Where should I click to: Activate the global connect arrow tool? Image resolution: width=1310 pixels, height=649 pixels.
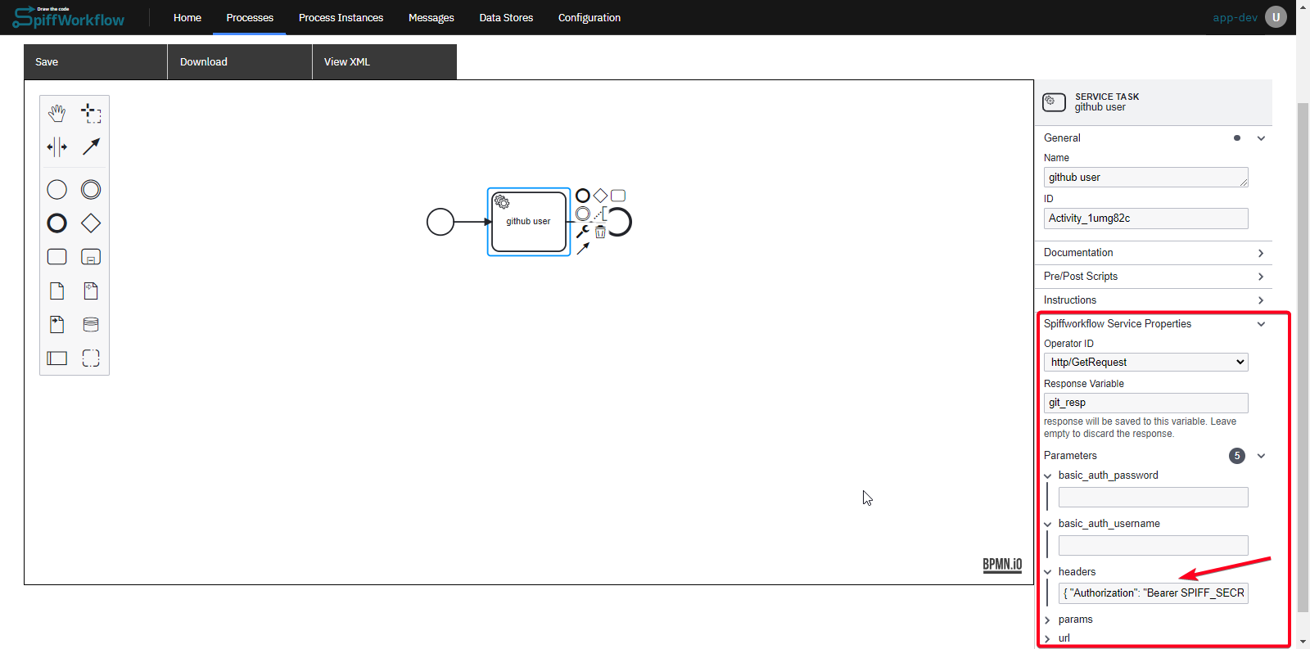pyautogui.click(x=91, y=147)
